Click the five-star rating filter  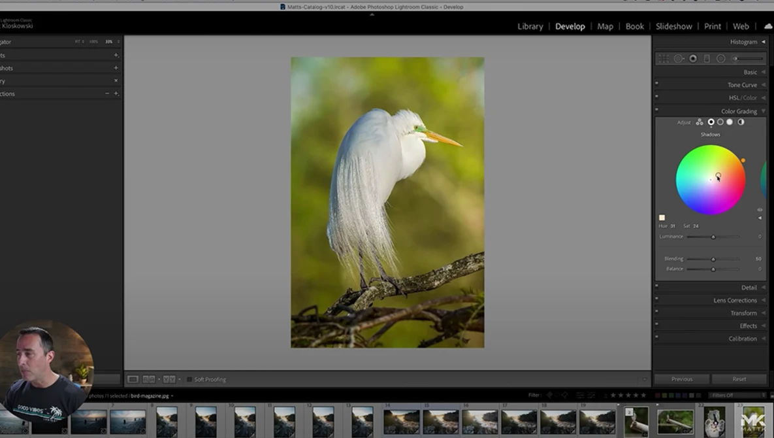(643, 395)
